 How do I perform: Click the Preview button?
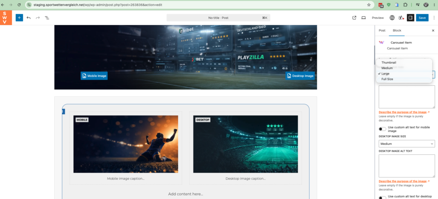(378, 18)
